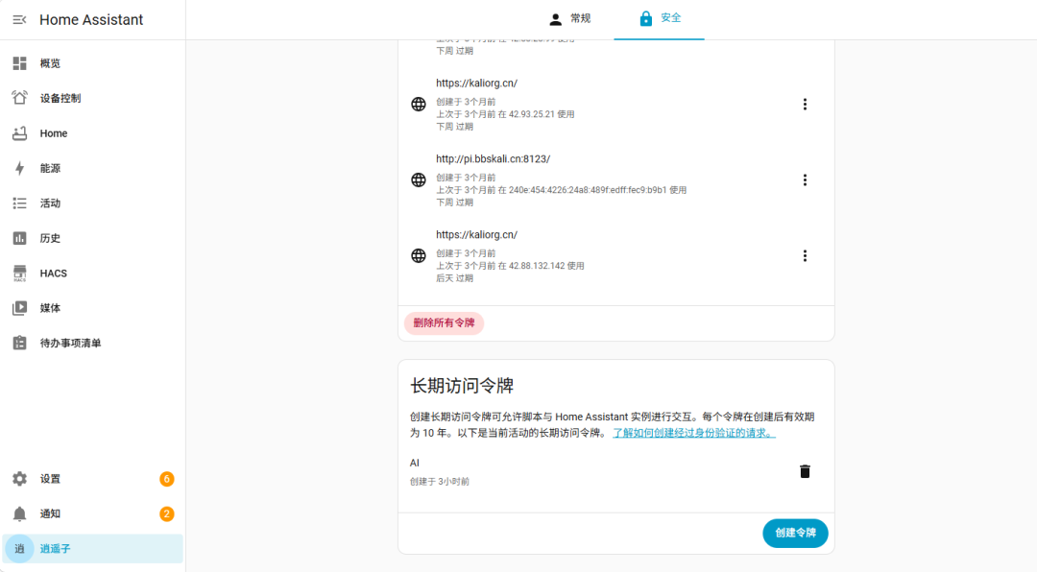The height and width of the screenshot is (572, 1037).
Task: Open the 概览 overview dashboard
Action: coord(92,63)
